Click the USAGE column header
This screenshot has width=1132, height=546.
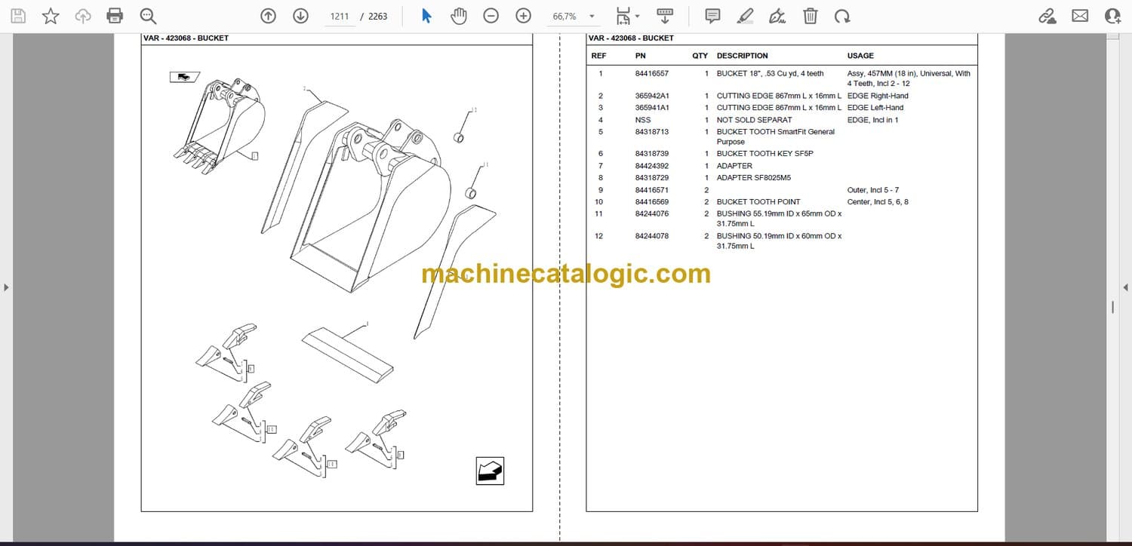point(860,56)
